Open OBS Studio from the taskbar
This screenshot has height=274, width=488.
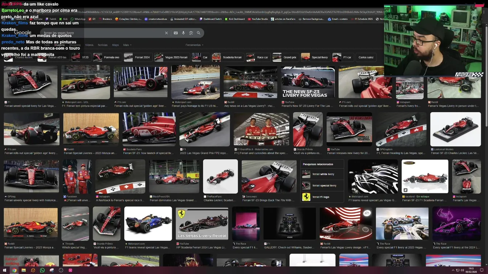pos(61,270)
